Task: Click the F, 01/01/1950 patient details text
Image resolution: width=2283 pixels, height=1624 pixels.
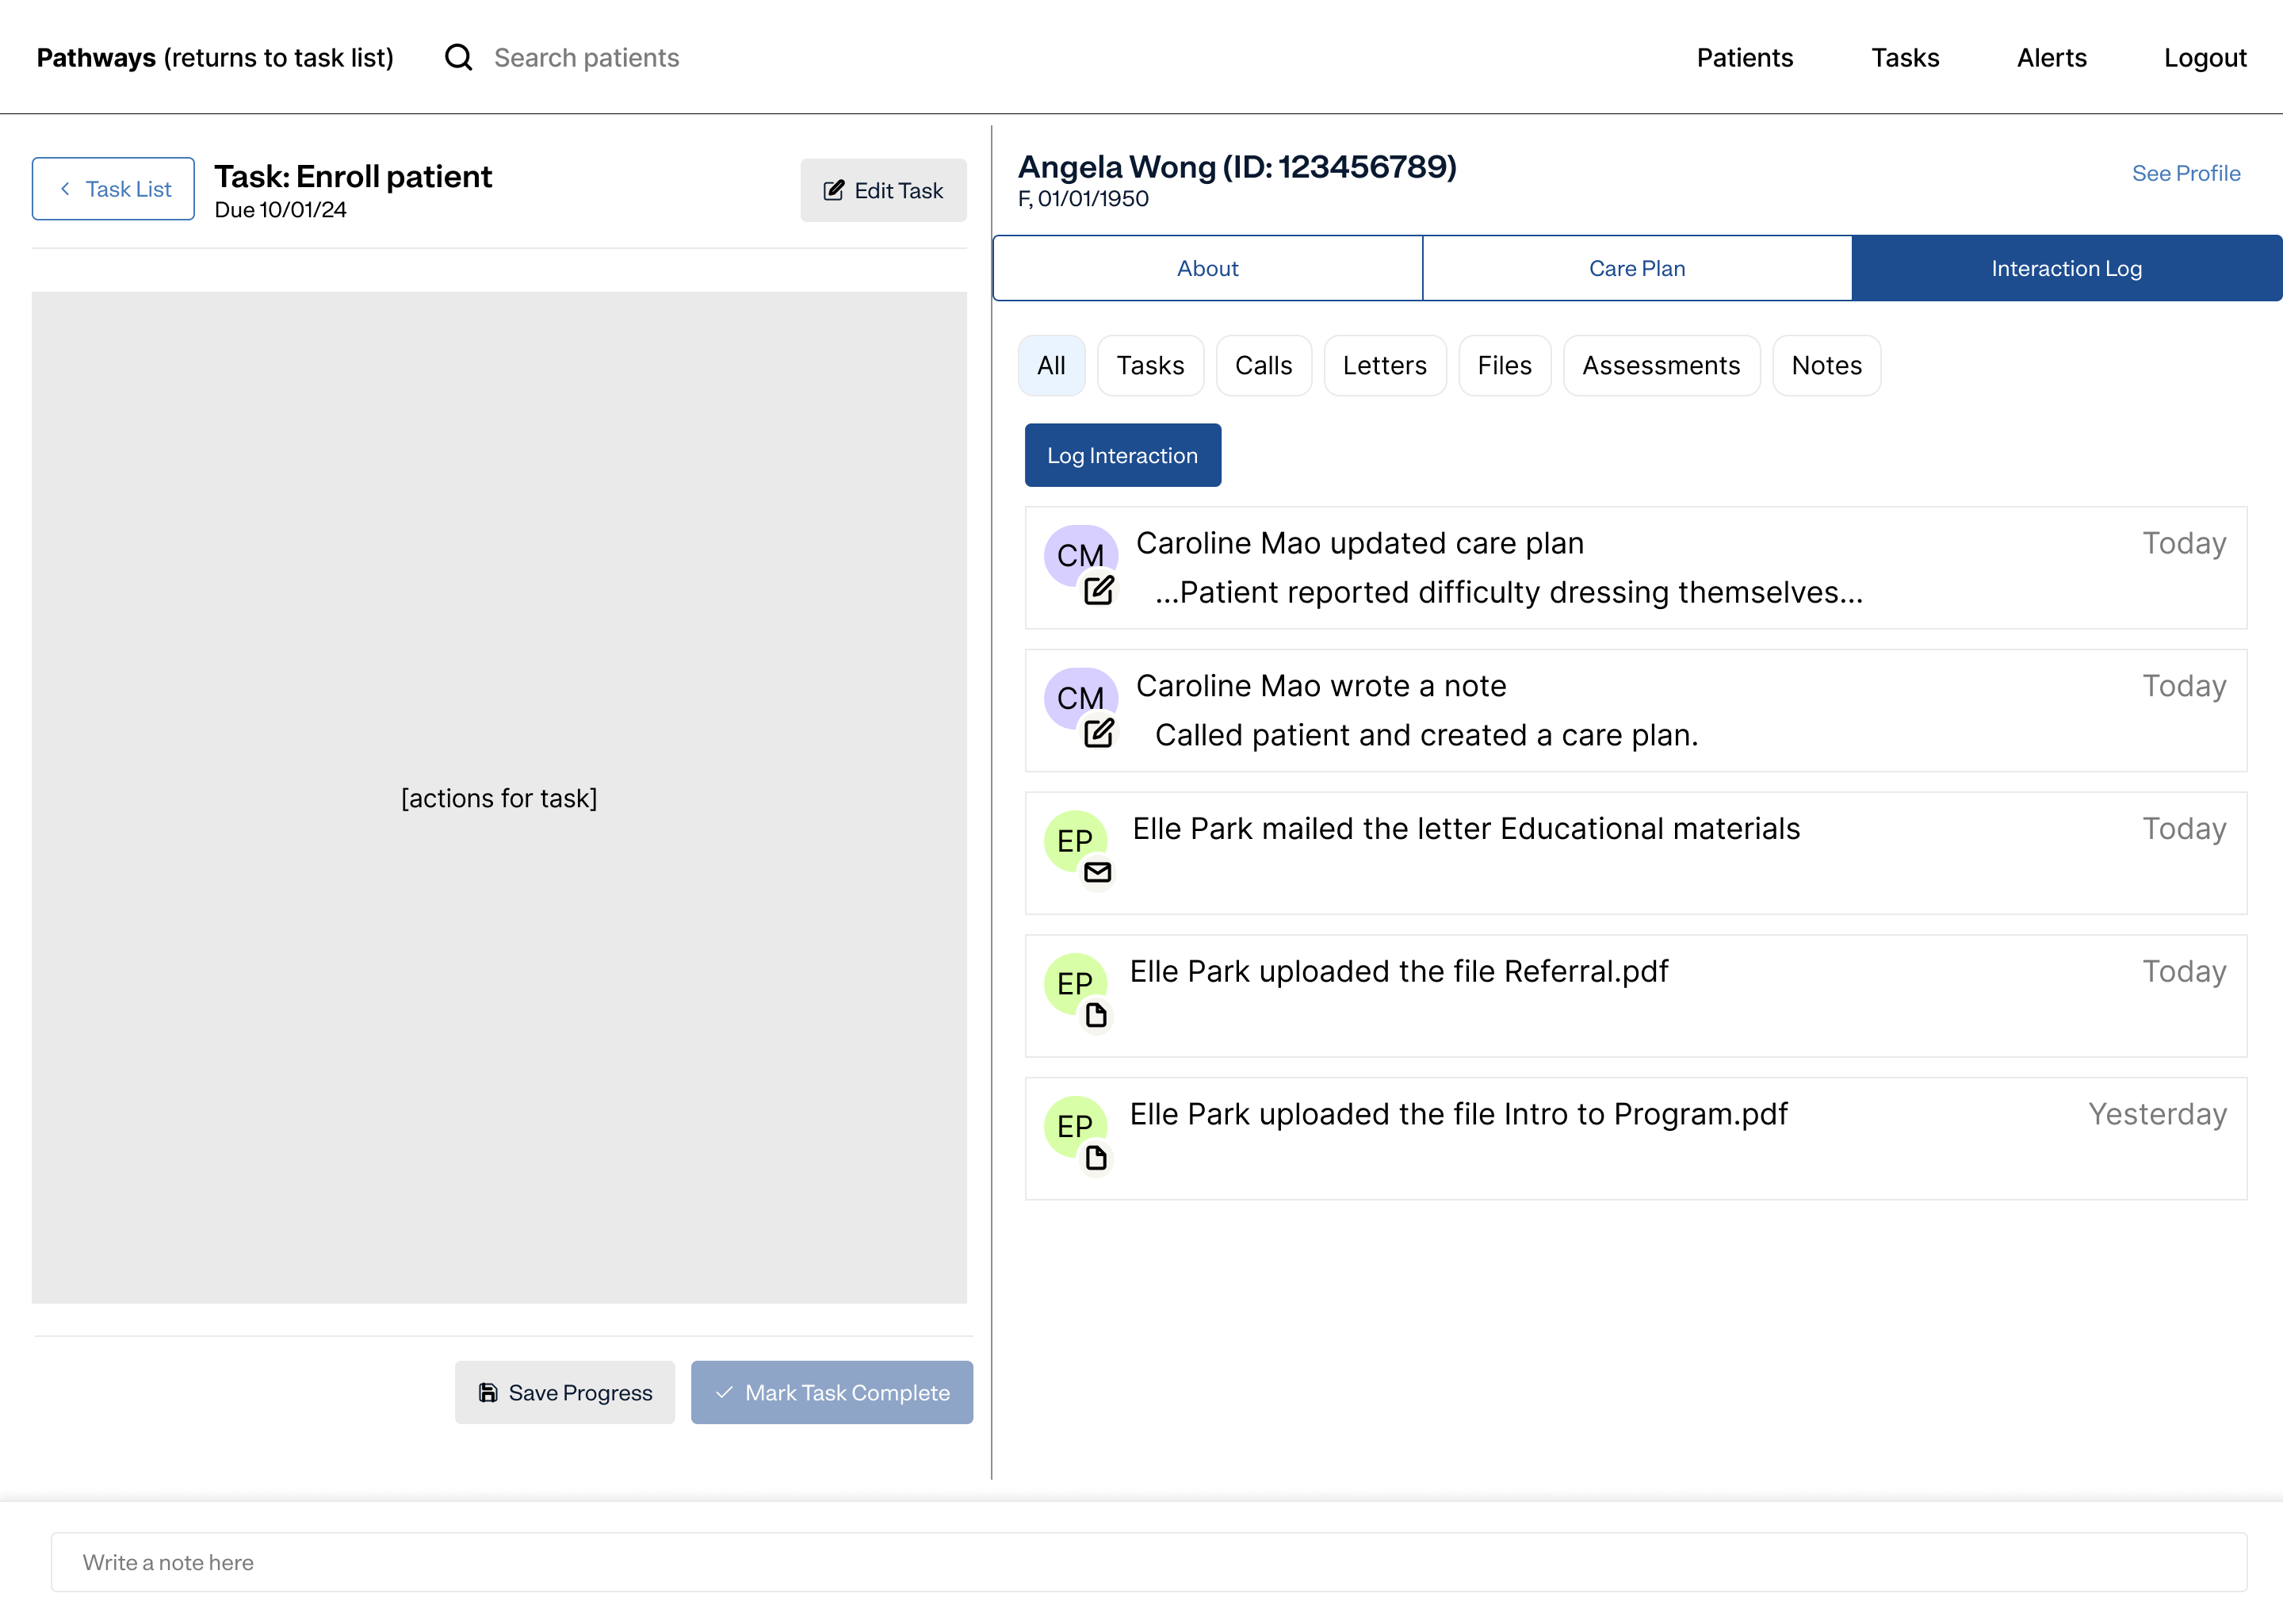Action: click(1084, 199)
